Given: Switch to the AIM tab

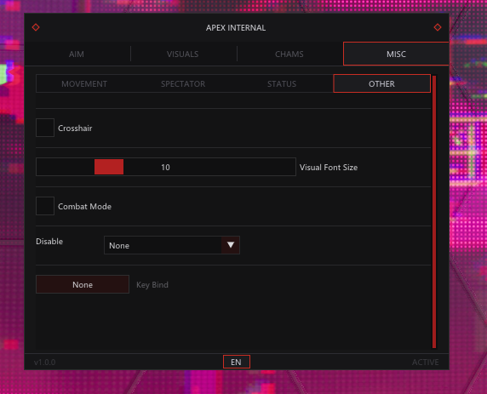Looking at the screenshot, I should coord(77,54).
